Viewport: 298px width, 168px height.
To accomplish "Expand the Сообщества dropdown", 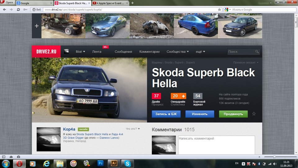I will click(178, 52).
